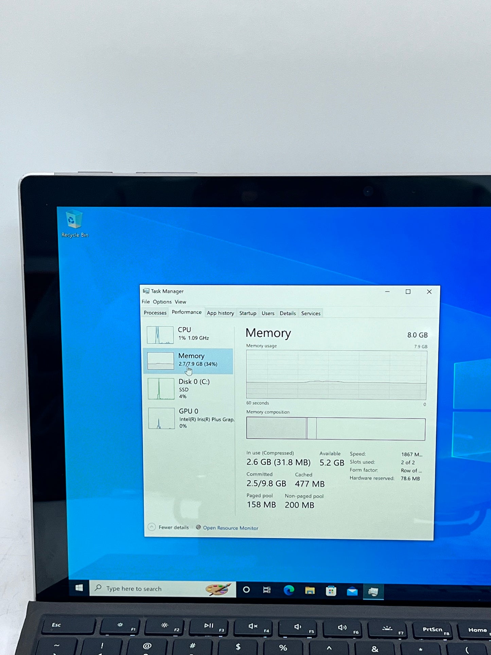Click the search magnifier icon in taskbar
Viewport: 491px width, 655px height.
[x=98, y=588]
